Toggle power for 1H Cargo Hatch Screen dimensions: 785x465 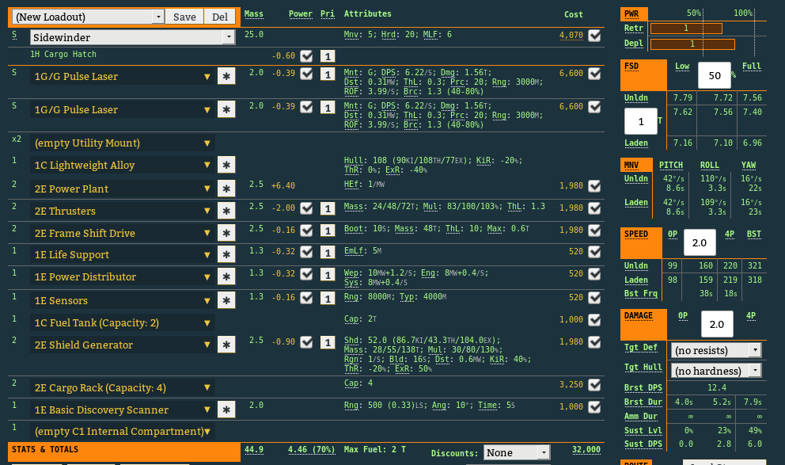tap(306, 56)
